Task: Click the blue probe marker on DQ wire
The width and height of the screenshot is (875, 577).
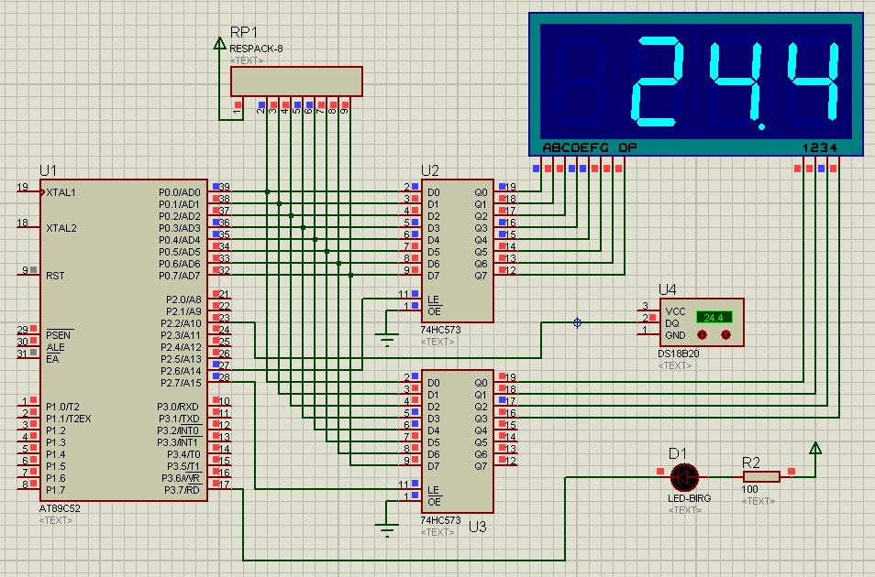Action: pyautogui.click(x=577, y=322)
